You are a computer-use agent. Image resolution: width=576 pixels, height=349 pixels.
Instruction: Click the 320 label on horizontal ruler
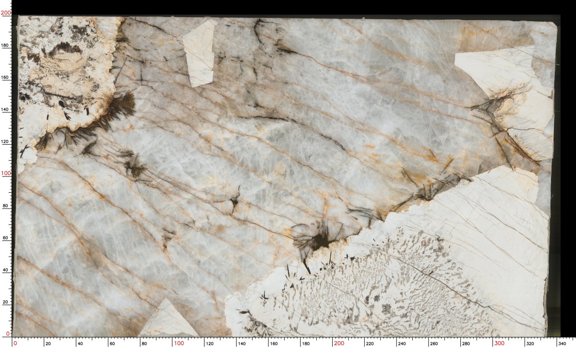pyautogui.click(x=529, y=344)
